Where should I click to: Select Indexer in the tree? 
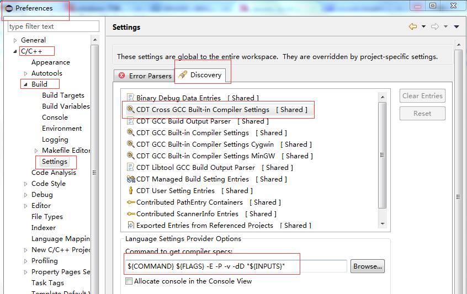[44, 228]
